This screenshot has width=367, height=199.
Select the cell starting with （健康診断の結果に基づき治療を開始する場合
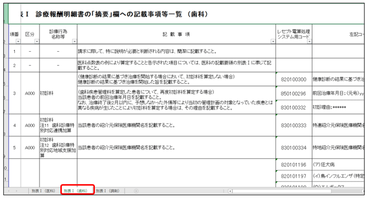(176, 79)
